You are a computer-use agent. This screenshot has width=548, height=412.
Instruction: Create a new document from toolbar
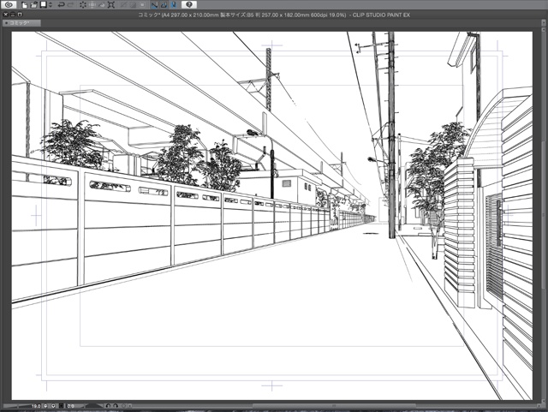click(x=24, y=4)
